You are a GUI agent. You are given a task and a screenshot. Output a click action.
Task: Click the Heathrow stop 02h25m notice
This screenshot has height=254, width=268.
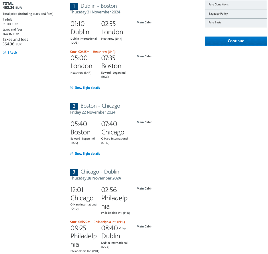[x=93, y=52]
